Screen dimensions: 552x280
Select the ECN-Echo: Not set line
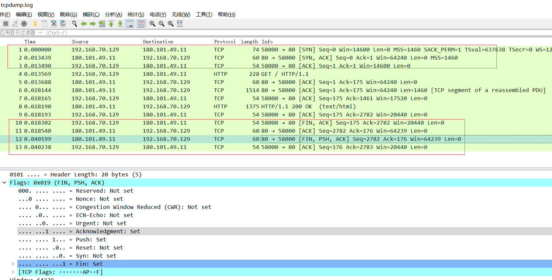tap(76, 215)
